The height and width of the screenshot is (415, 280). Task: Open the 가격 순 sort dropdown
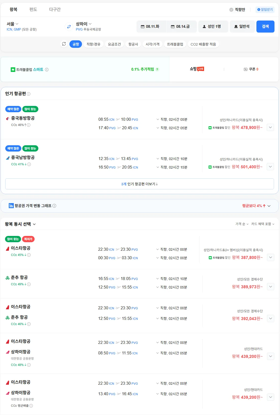tap(242, 224)
